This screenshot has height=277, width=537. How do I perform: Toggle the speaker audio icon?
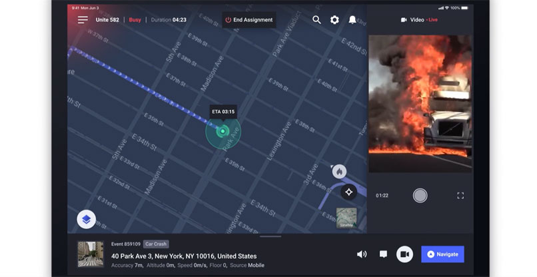pos(362,254)
